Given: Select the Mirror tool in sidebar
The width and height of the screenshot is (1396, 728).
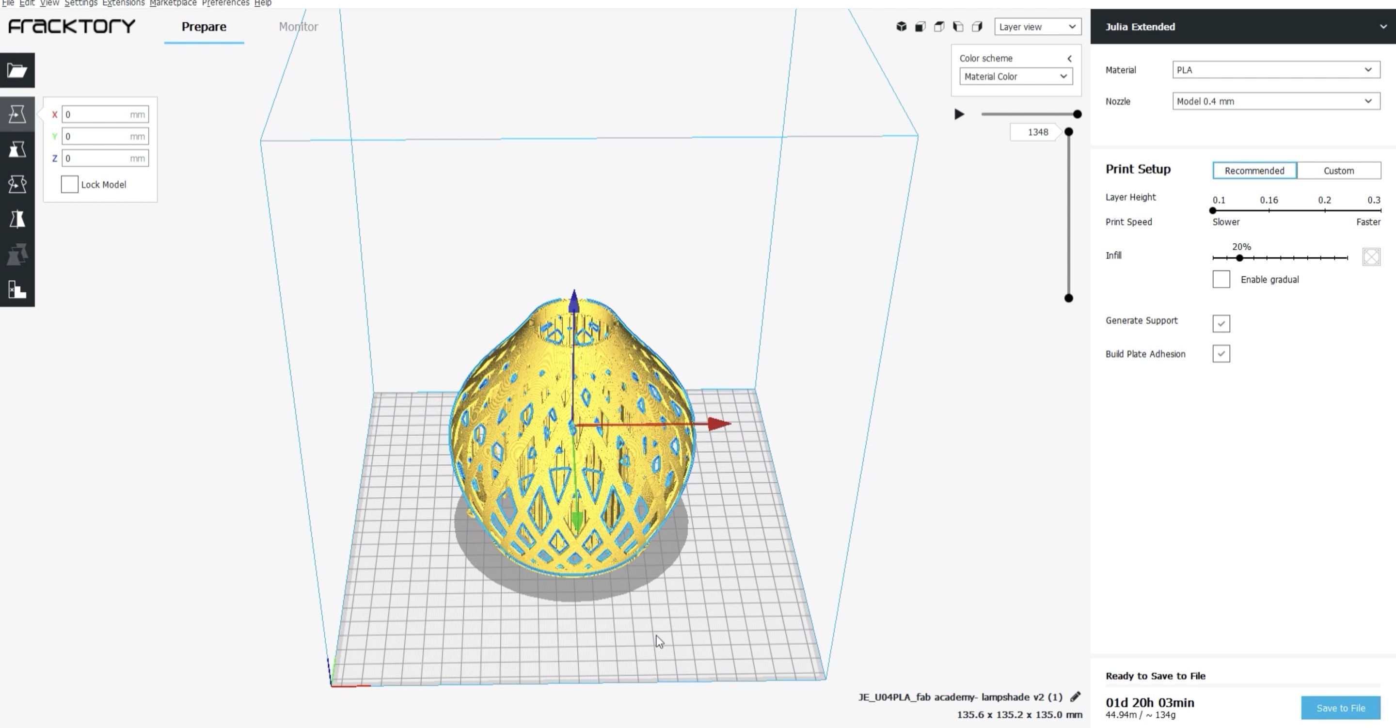Looking at the screenshot, I should (x=17, y=219).
